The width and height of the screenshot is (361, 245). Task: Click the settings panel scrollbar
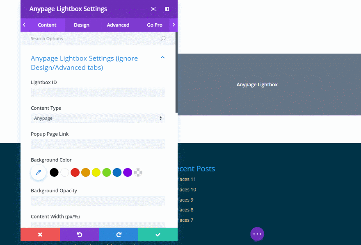[x=176, y=72]
